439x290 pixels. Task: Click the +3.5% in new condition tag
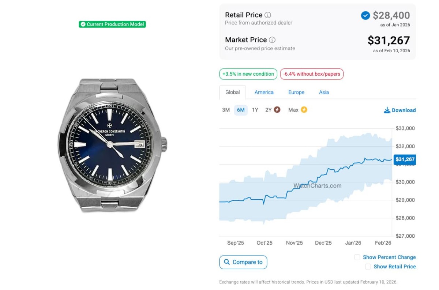tap(248, 74)
